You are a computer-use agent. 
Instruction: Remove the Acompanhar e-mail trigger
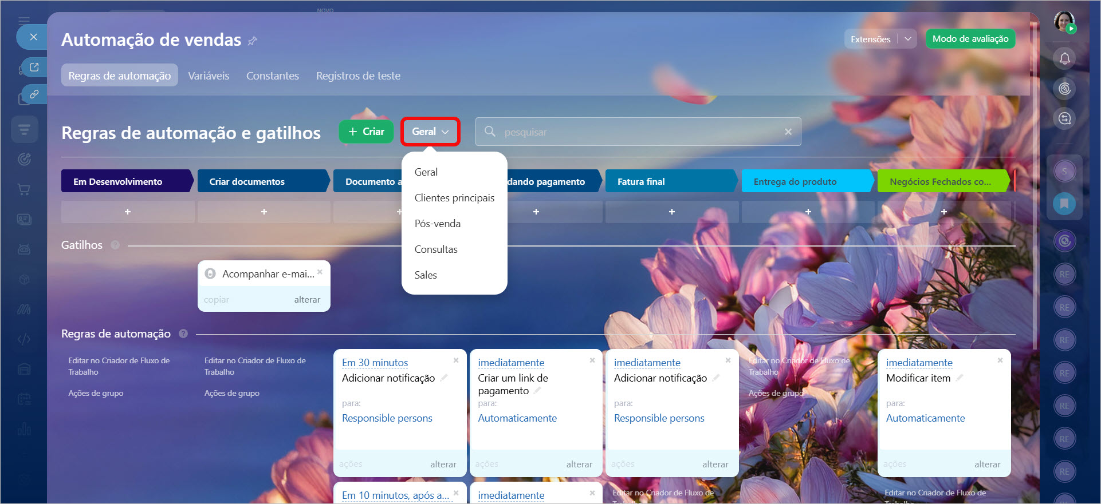[320, 272]
